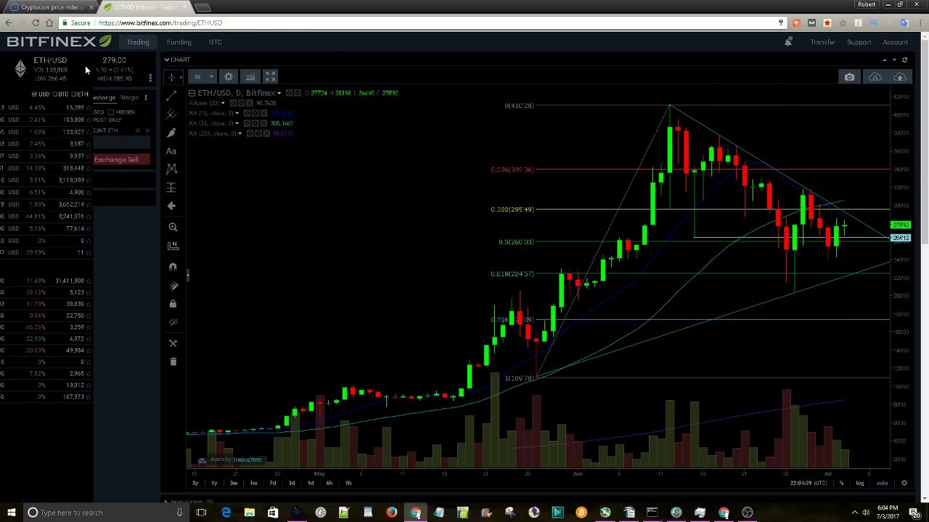Click the browser address bar
This screenshot has height=522, width=929.
(x=435, y=22)
